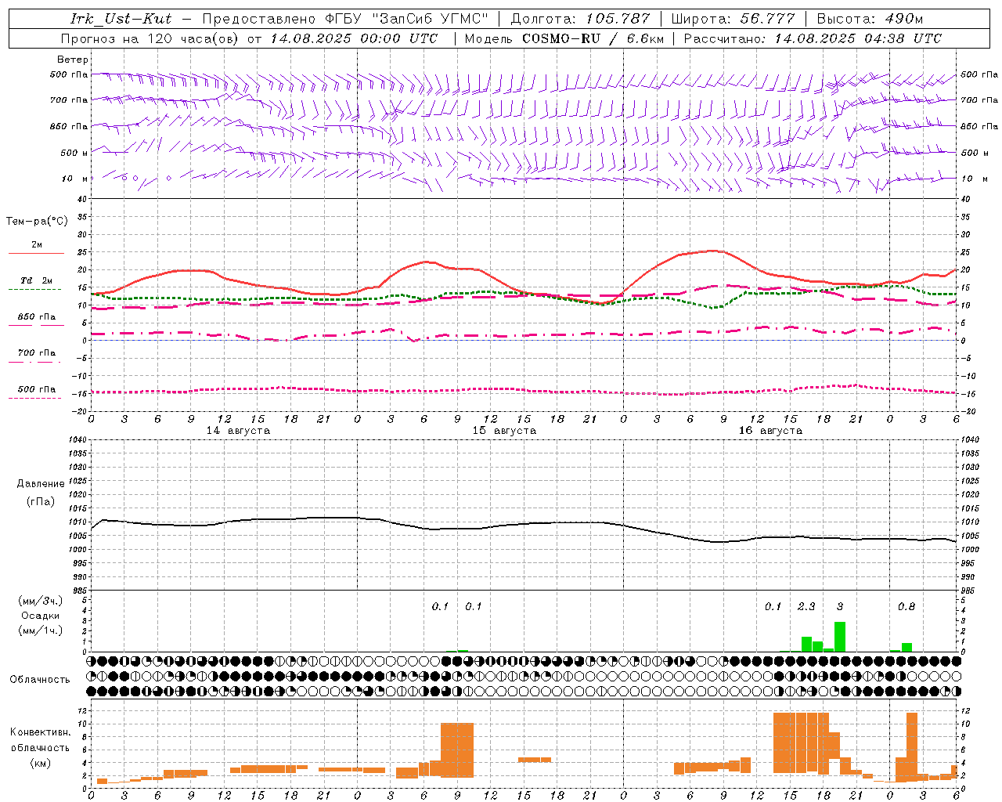Click the 700 гПа temperature legend entry

pyautogui.click(x=37, y=352)
